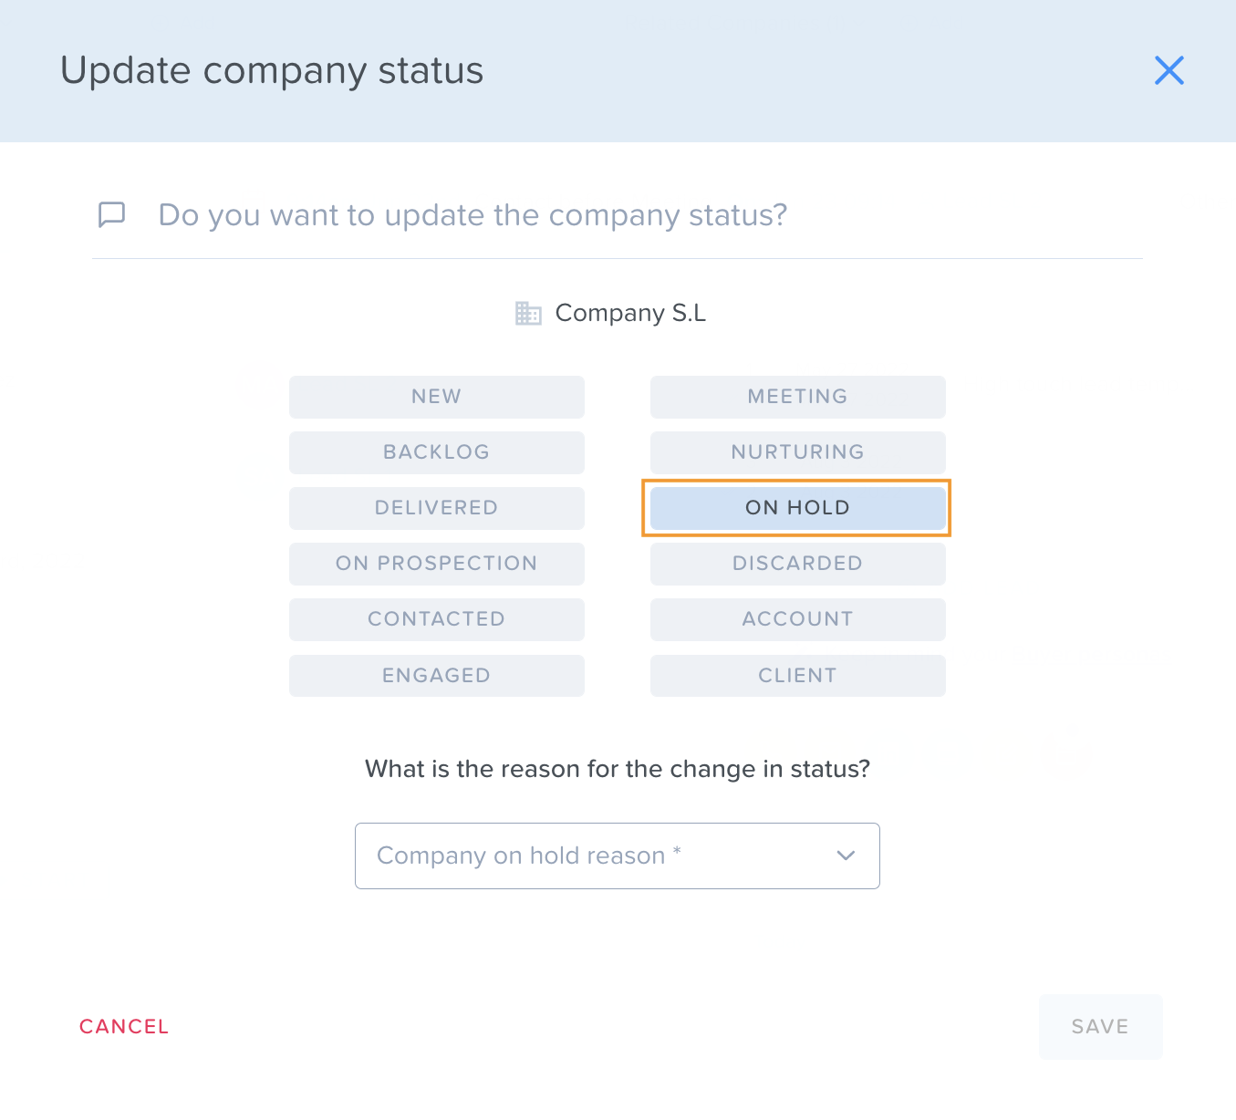Toggle the highlighted ON HOLD status
The image size is (1236, 1120).
798,508
